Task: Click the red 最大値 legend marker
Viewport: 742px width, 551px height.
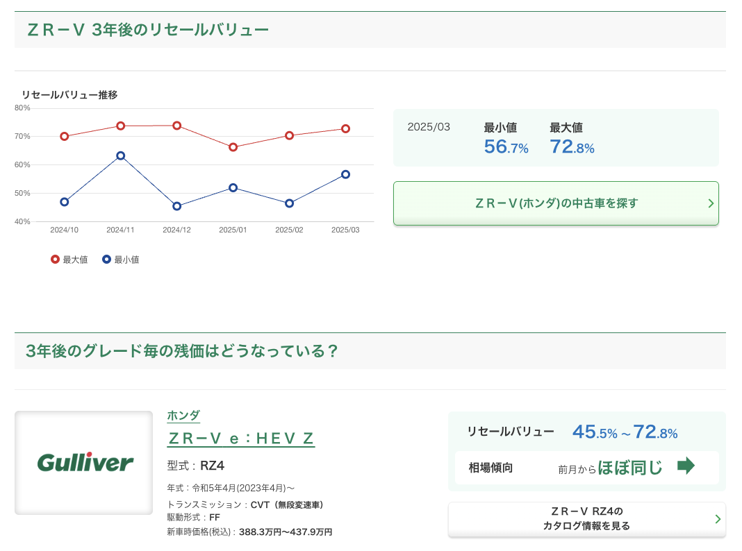Action: 56,260
